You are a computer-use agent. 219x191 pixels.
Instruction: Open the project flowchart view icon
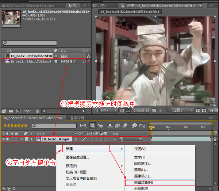pyautogui.click(x=89, y=56)
